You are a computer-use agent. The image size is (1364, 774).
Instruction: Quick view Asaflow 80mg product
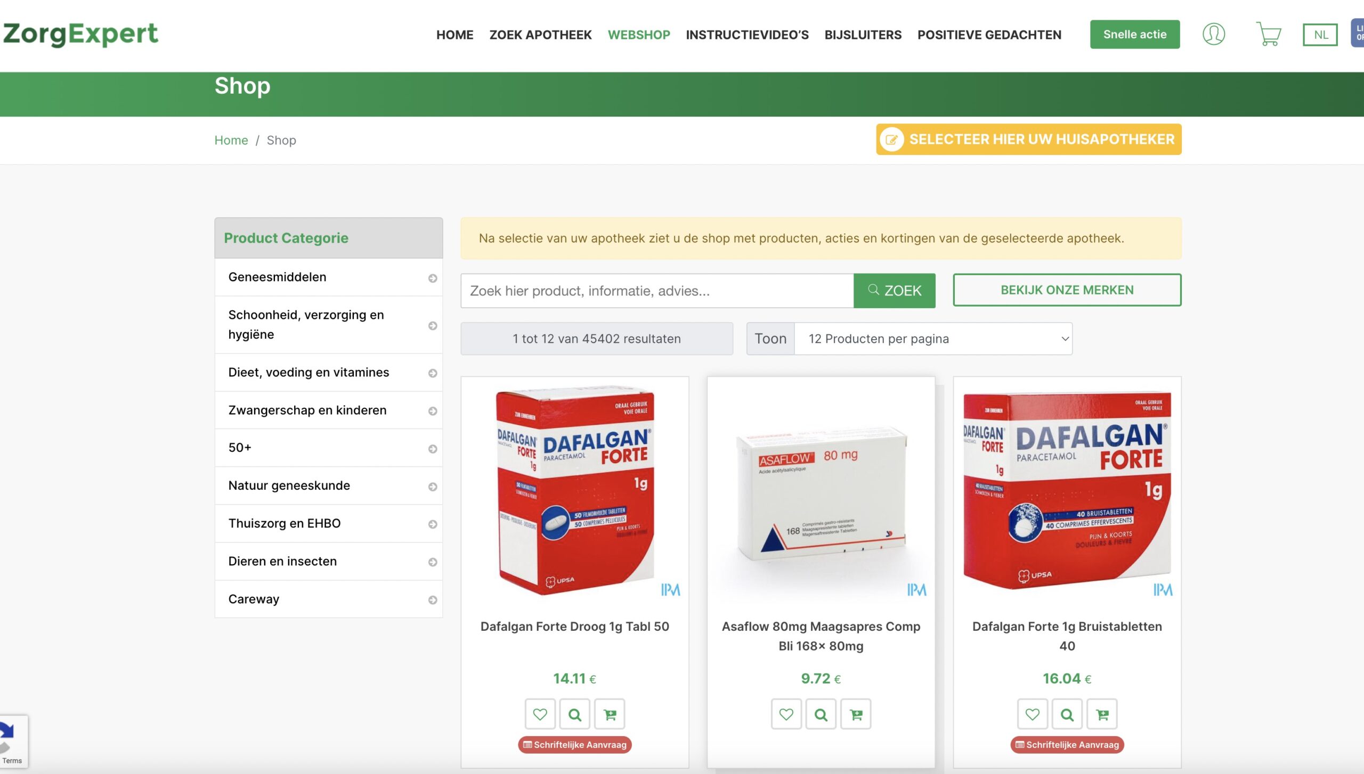[x=821, y=714]
